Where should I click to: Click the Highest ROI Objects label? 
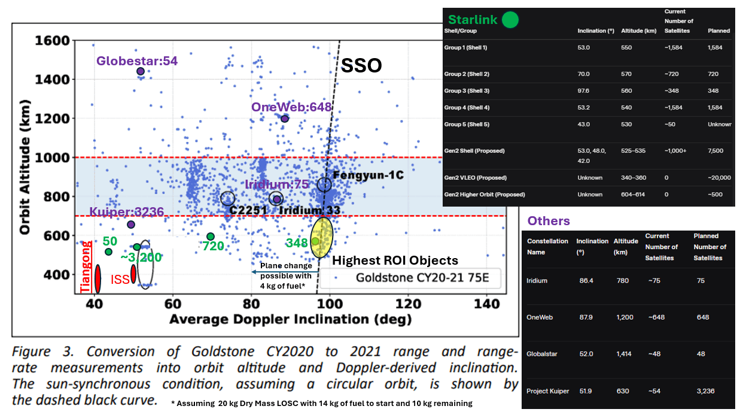(x=395, y=260)
